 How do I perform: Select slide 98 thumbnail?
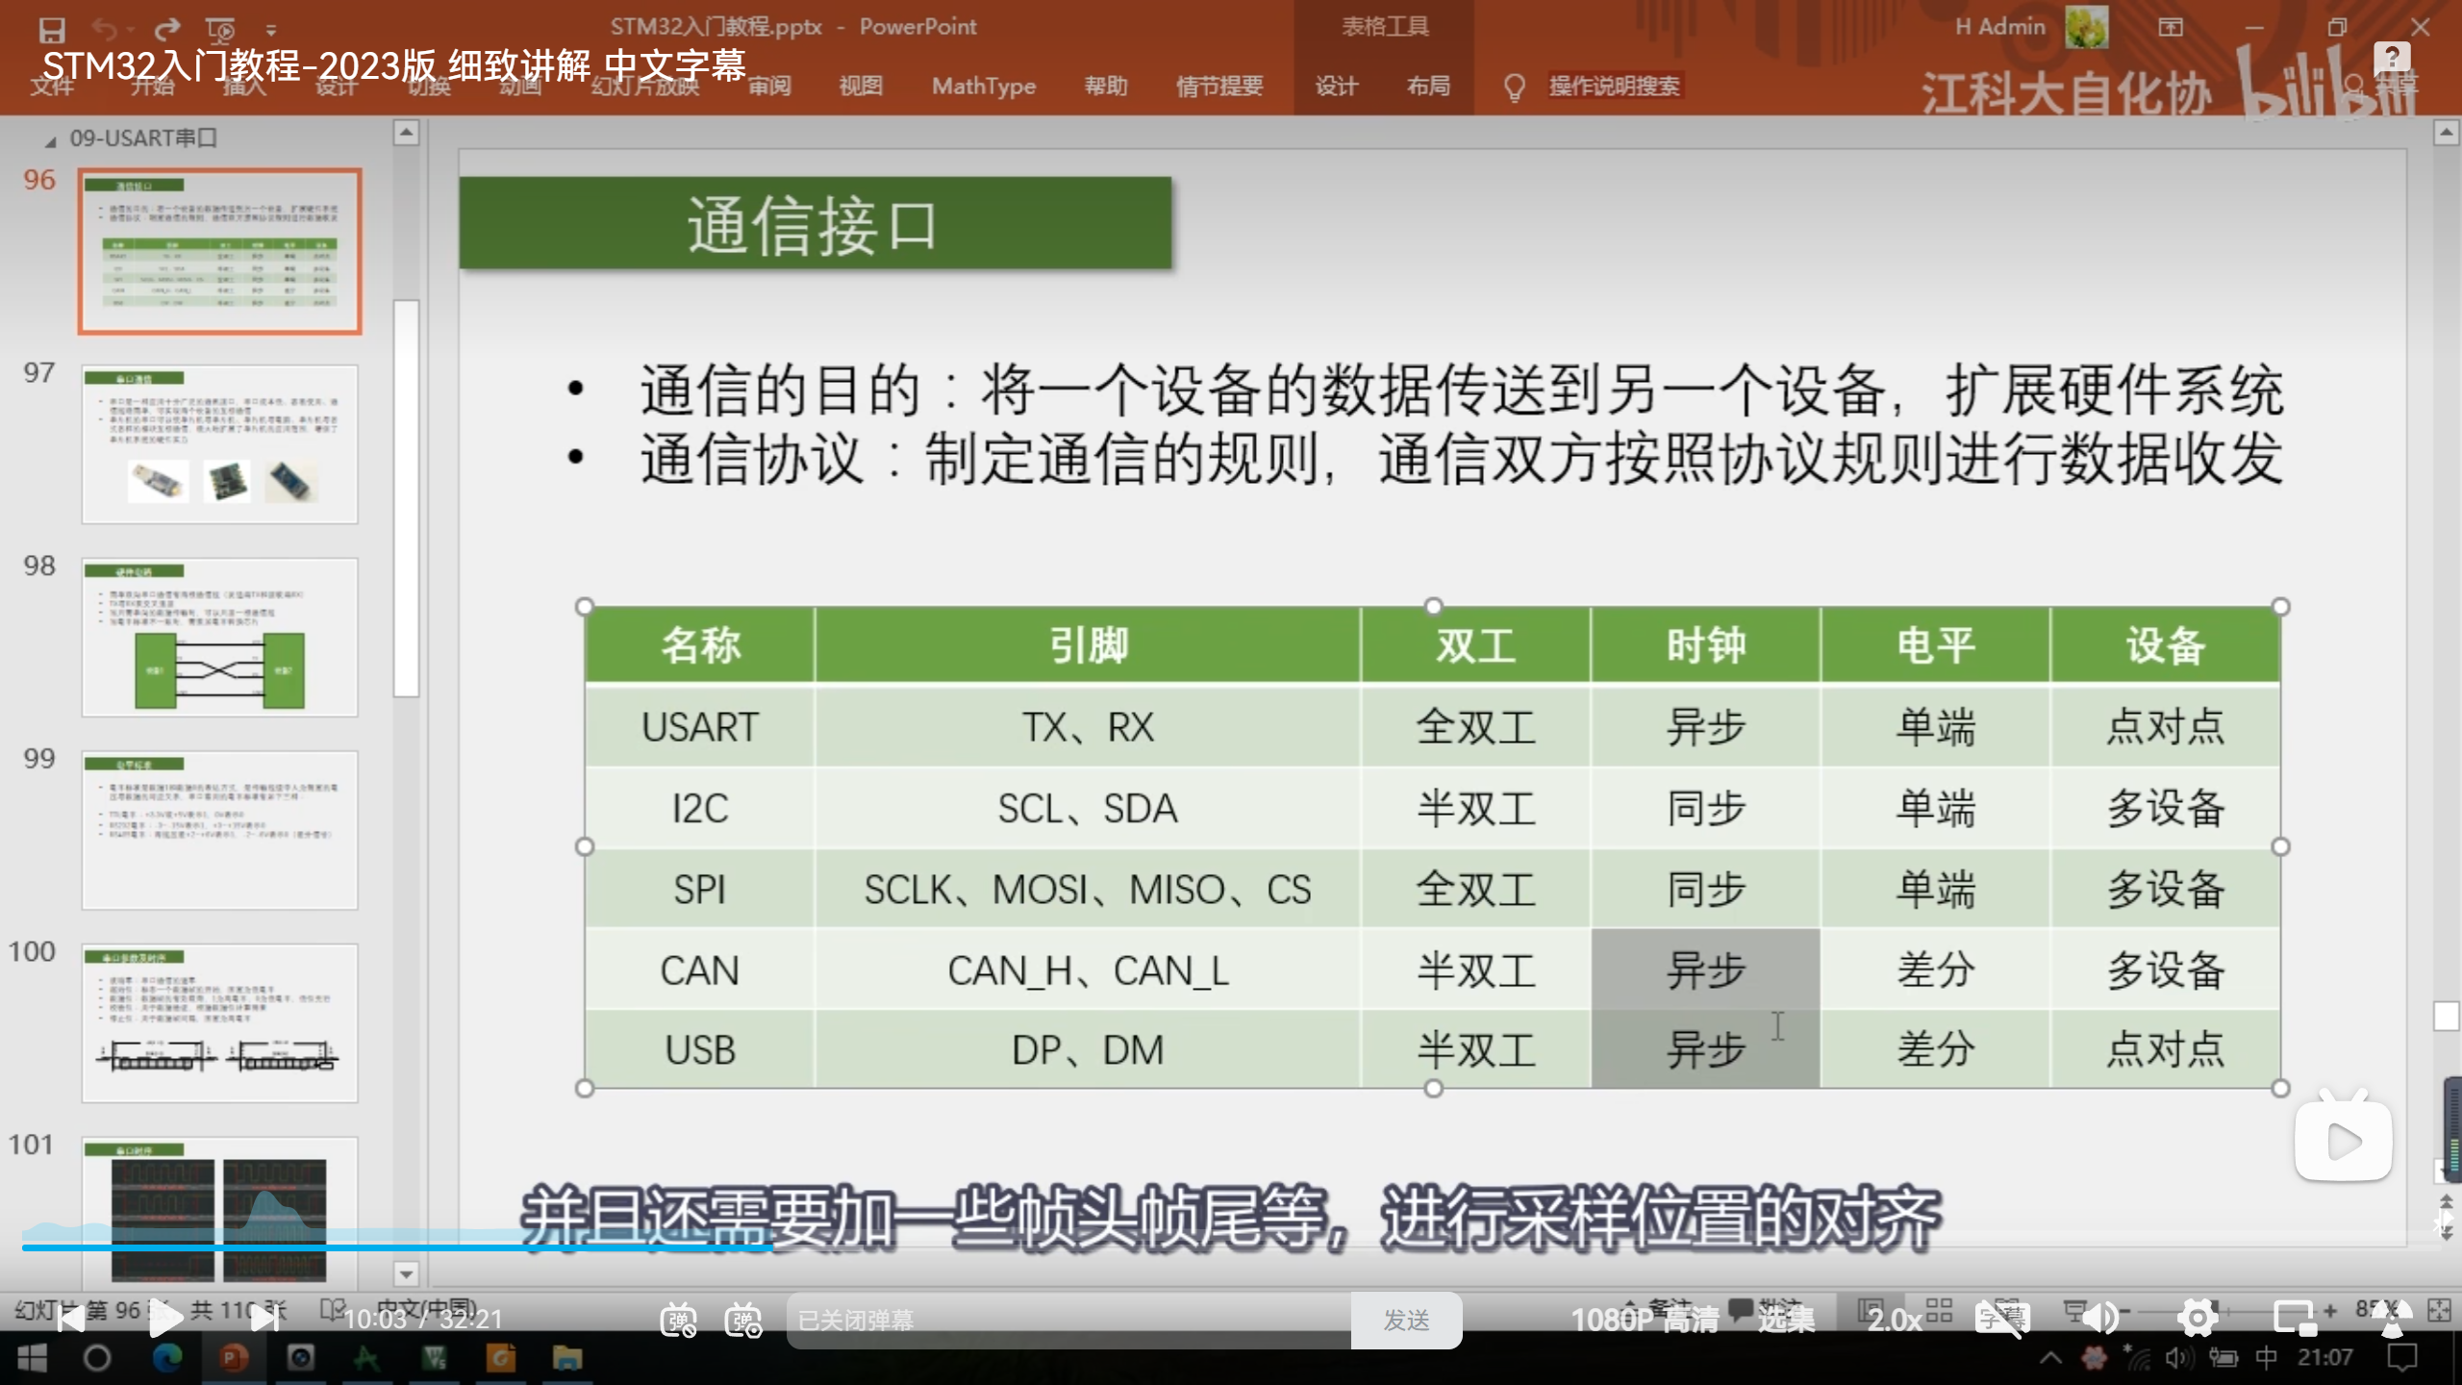tap(219, 637)
